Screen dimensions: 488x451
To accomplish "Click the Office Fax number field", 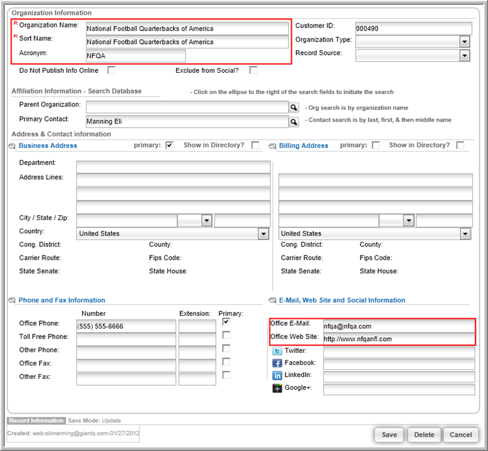I will pyautogui.click(x=126, y=366).
